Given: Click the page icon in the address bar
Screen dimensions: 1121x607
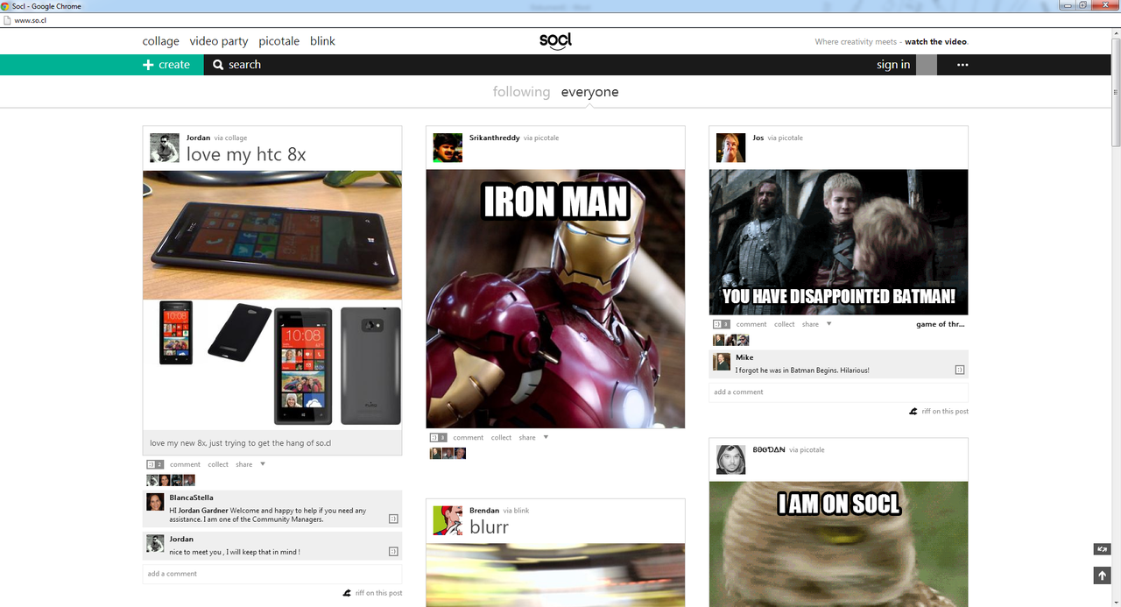Looking at the screenshot, I should (7, 20).
